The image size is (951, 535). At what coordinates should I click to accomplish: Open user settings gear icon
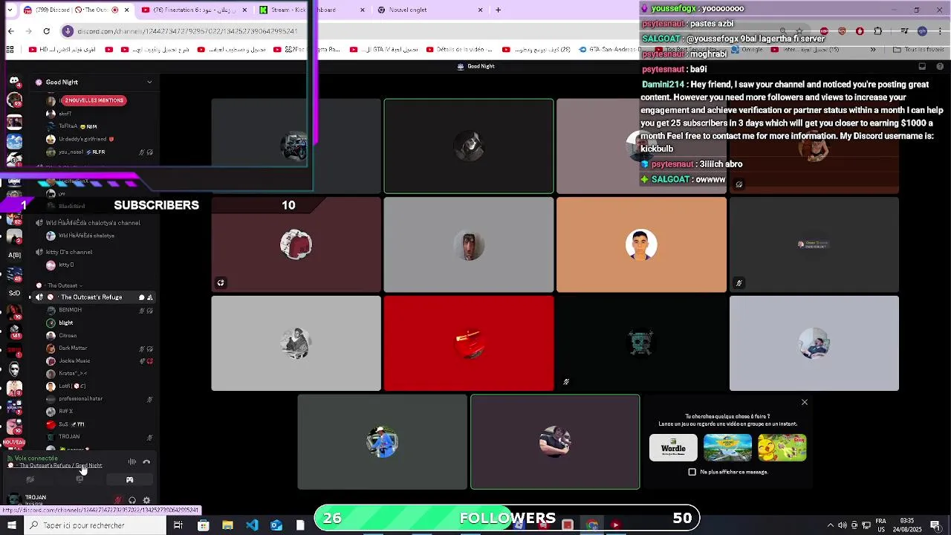point(146,501)
